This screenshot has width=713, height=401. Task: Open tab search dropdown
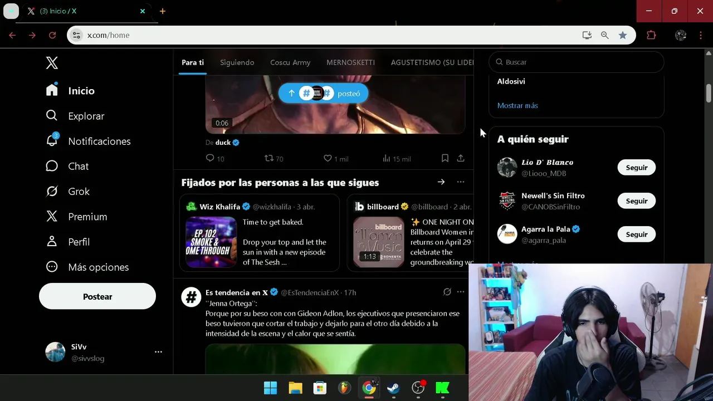point(11,11)
